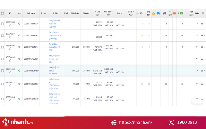Click green plus image icon for barcode 2000206266567
The height and width of the screenshot is (129, 206).
[x=19, y=84]
